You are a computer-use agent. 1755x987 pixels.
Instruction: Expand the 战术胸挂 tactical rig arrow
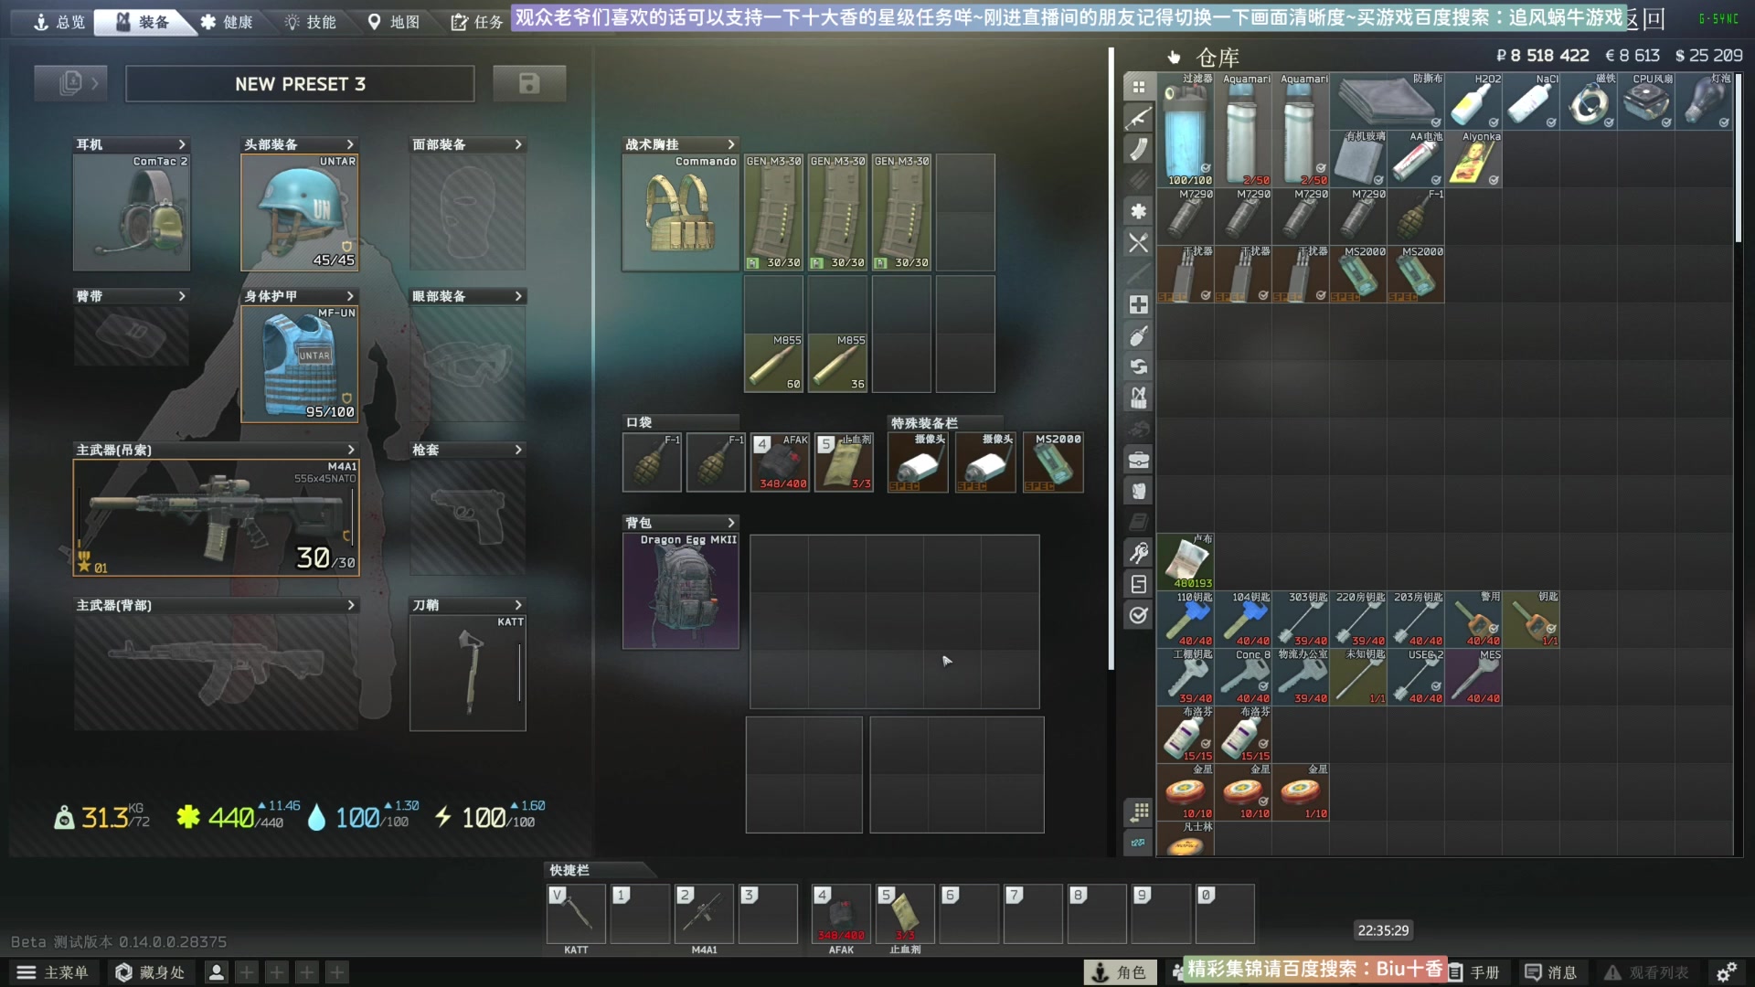[730, 144]
